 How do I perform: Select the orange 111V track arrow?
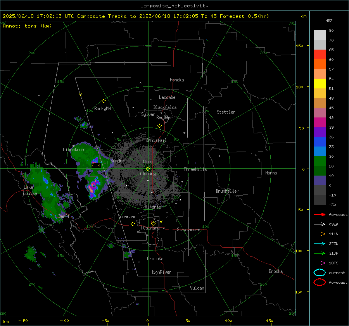(x=320, y=234)
